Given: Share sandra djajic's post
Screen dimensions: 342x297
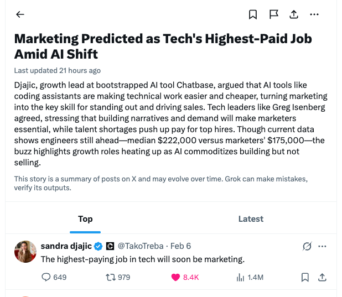Looking at the screenshot, I should [323, 277].
